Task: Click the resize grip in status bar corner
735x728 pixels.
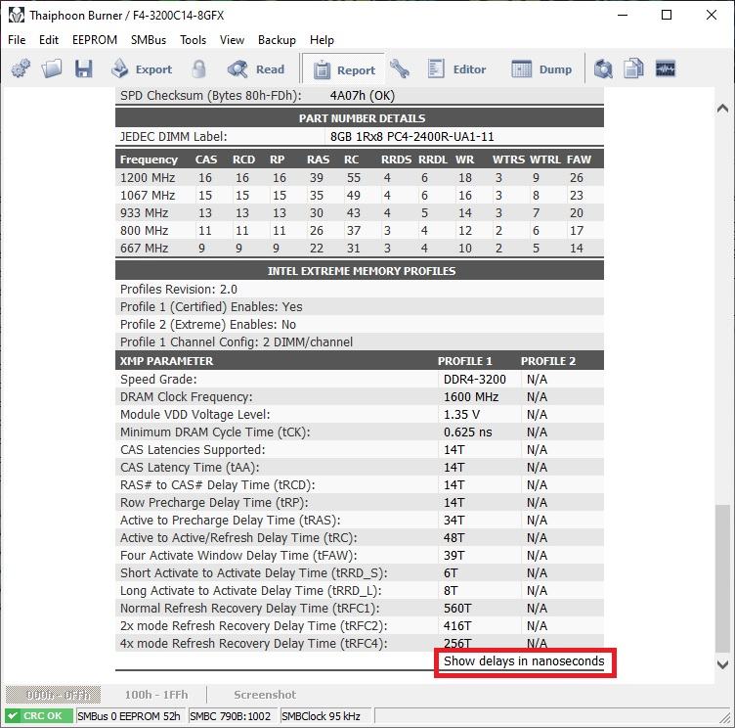Action: click(724, 716)
